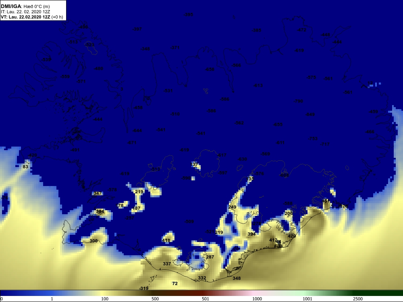
Task: Click the '420' map value
Action: 292,236
